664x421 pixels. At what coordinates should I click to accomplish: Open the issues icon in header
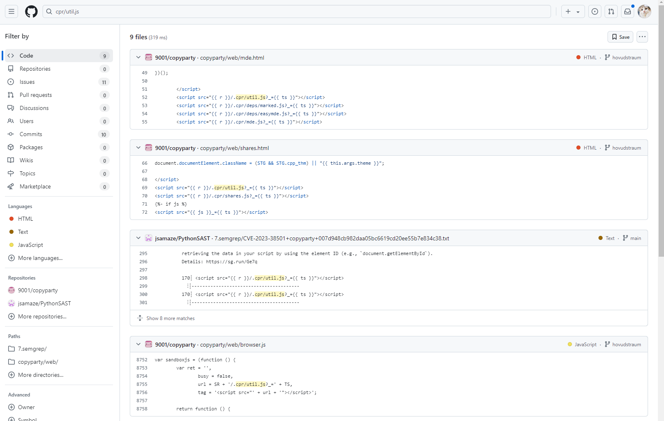tap(595, 11)
